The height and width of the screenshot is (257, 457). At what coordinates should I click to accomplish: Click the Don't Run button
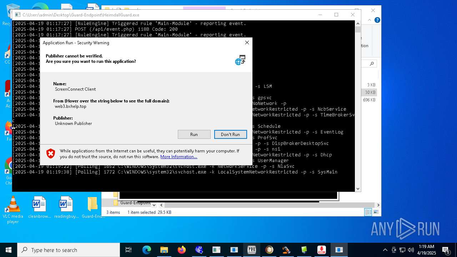[230, 134]
